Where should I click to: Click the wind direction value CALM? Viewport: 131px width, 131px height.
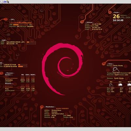tap(117, 75)
